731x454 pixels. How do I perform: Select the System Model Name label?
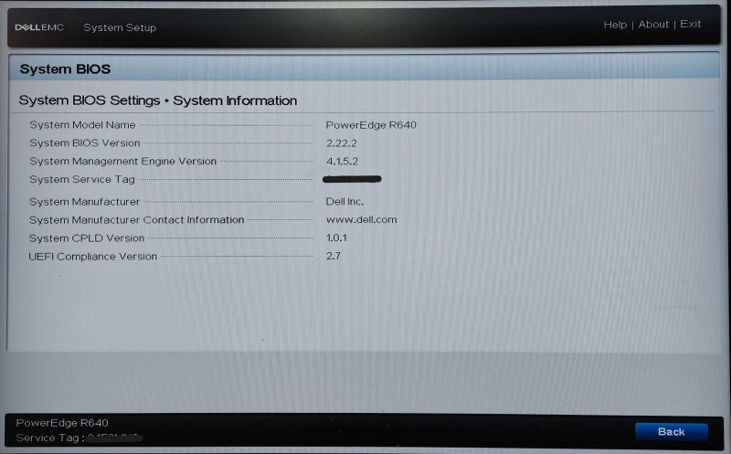[82, 125]
